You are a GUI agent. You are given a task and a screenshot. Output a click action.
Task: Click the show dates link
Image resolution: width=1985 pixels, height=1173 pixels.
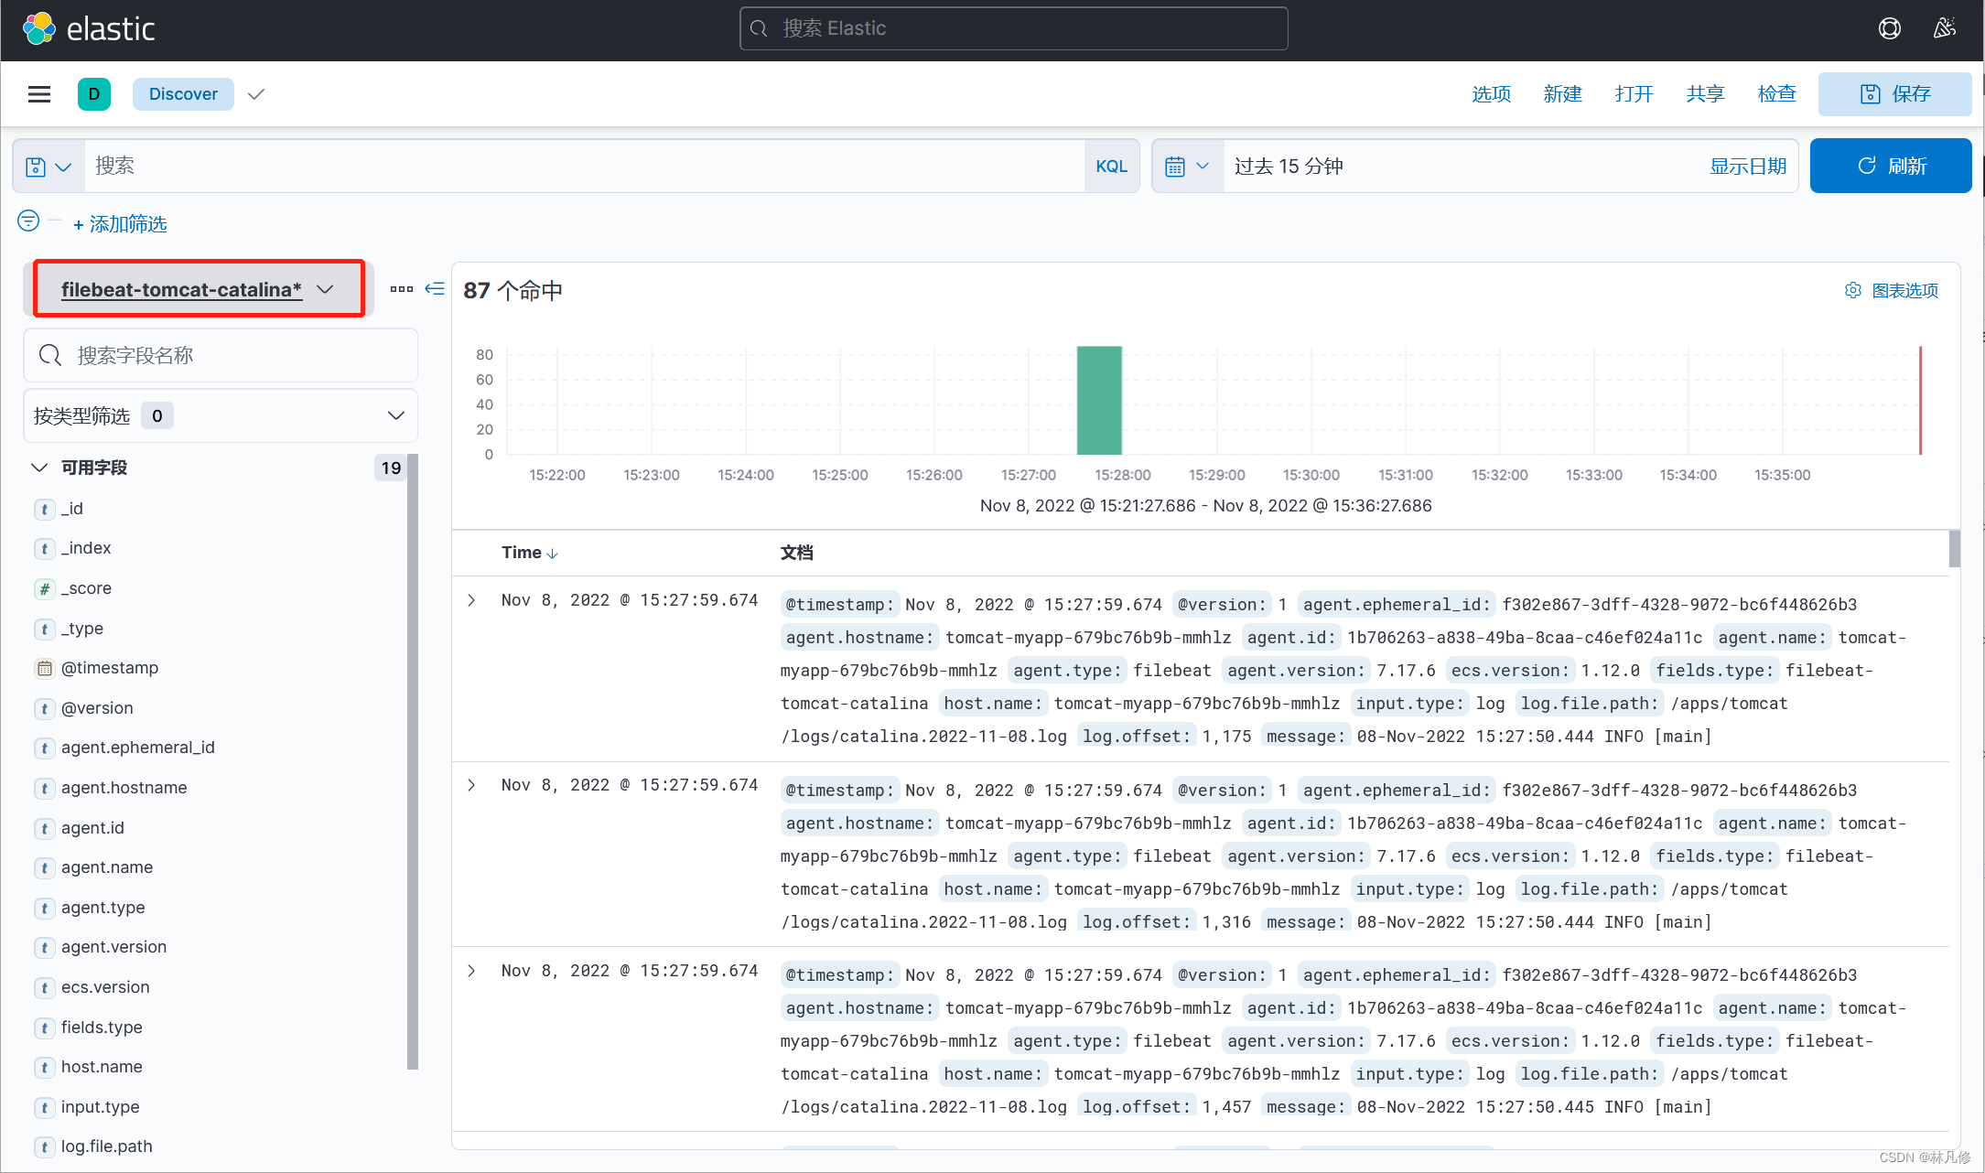point(1748,167)
